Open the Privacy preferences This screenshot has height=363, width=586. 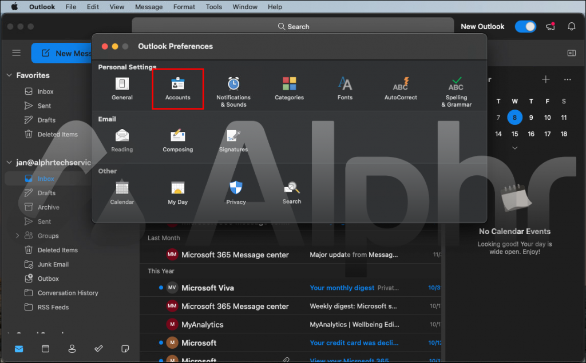coord(235,192)
